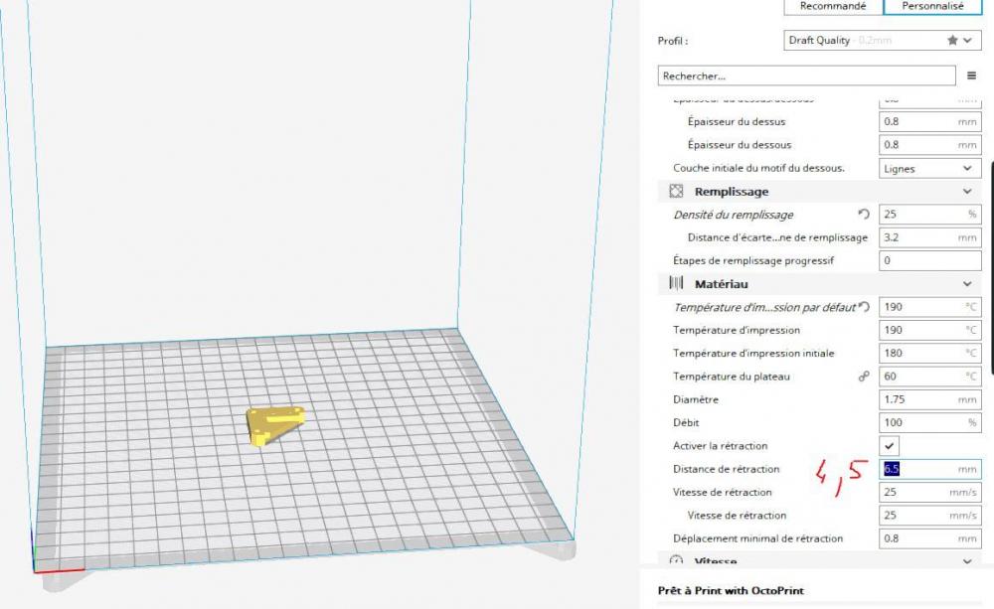The width and height of the screenshot is (994, 609).
Task: Edit Étapes de remplissage progressif field
Action: click(929, 260)
